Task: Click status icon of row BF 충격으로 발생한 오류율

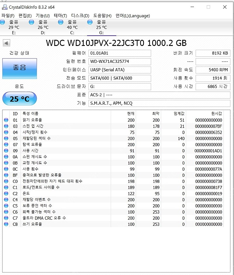Action: pos(6,175)
